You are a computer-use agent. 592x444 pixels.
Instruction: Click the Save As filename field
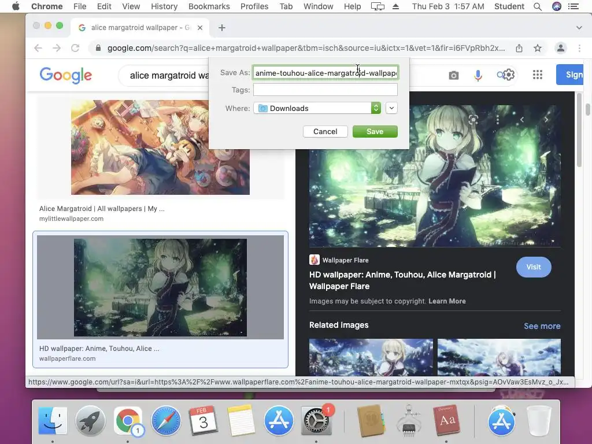click(x=325, y=73)
